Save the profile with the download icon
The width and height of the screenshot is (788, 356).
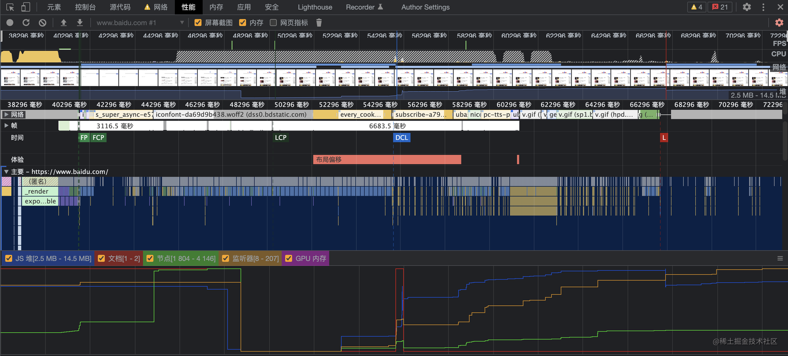(x=80, y=23)
